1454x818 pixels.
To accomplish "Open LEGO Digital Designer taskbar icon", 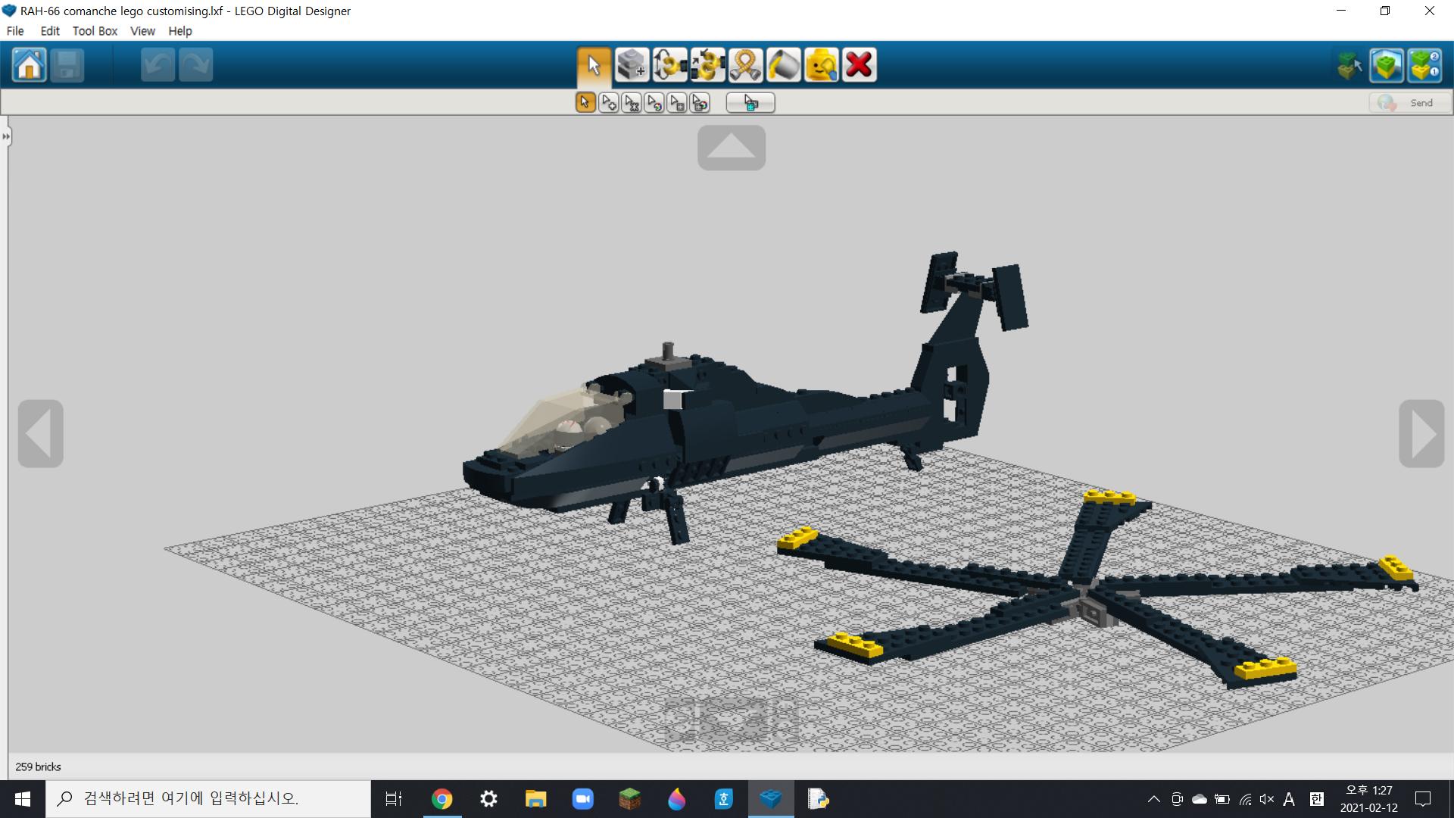I will coord(770,799).
